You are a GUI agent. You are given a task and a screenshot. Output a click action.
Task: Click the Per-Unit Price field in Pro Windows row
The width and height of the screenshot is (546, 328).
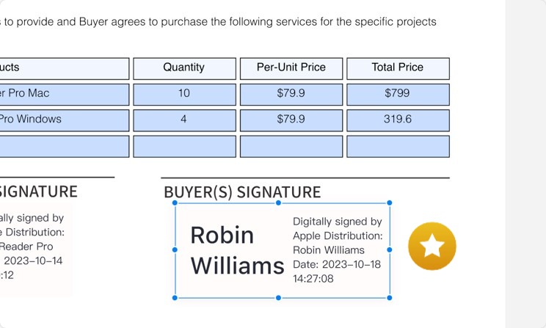click(x=291, y=120)
